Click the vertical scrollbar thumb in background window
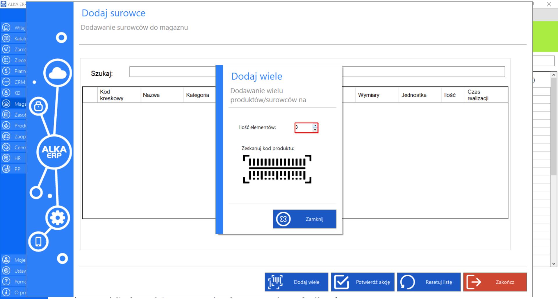Viewport: 558px width, 299px height. (554, 127)
